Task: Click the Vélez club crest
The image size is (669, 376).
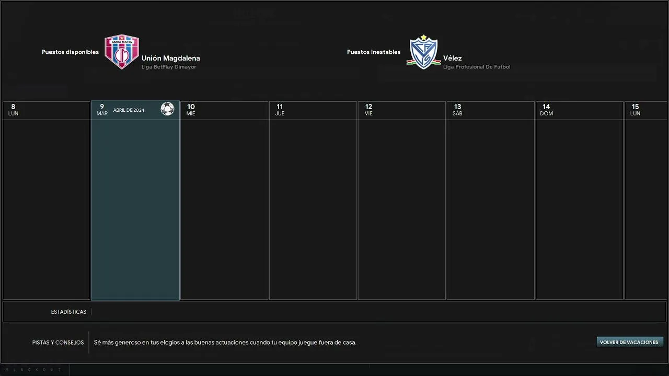Action: pos(423,52)
